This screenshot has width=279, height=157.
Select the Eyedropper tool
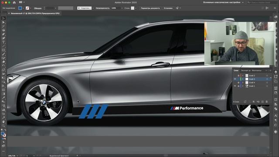[x=3, y=98]
